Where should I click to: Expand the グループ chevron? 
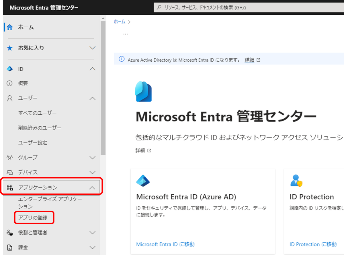(92, 157)
